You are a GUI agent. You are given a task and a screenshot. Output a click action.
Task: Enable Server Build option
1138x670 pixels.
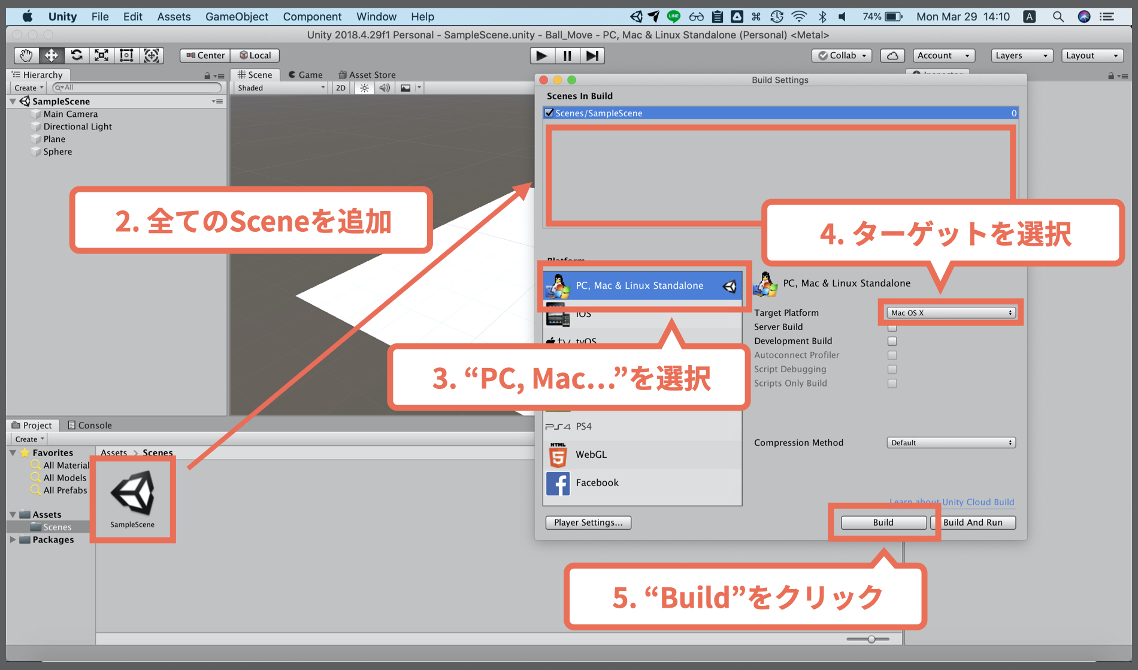point(892,327)
